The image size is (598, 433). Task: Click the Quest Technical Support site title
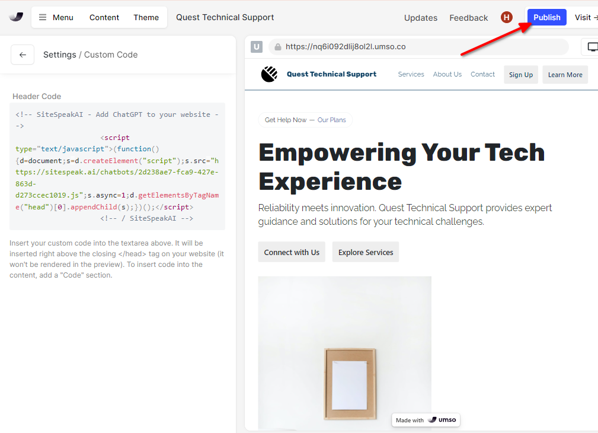(x=225, y=18)
